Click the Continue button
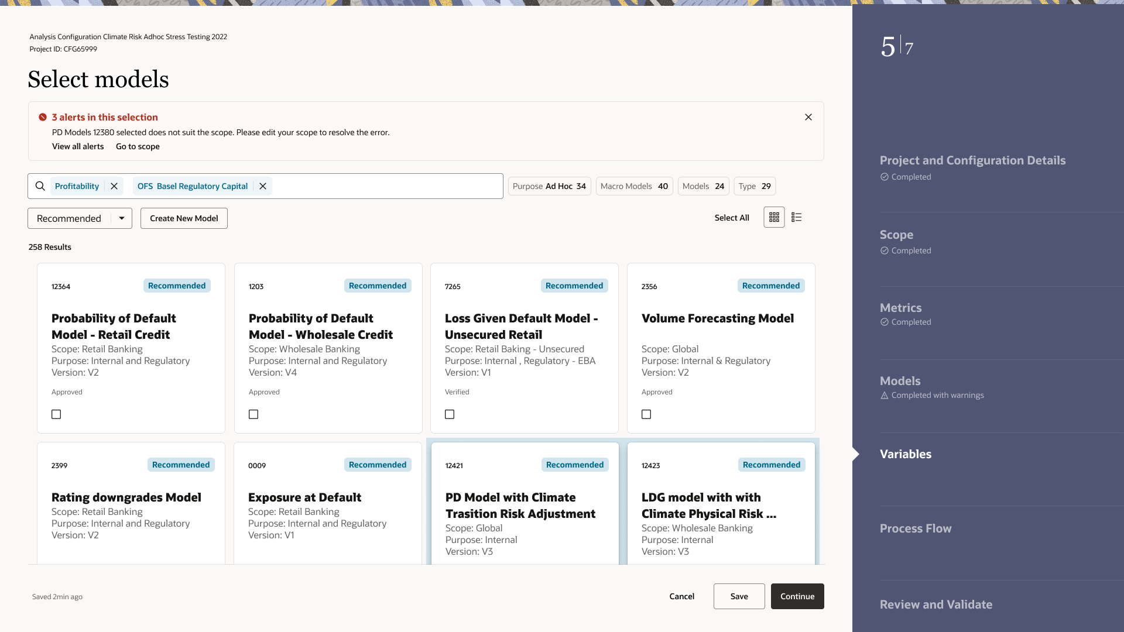This screenshot has height=632, width=1124. point(797,596)
